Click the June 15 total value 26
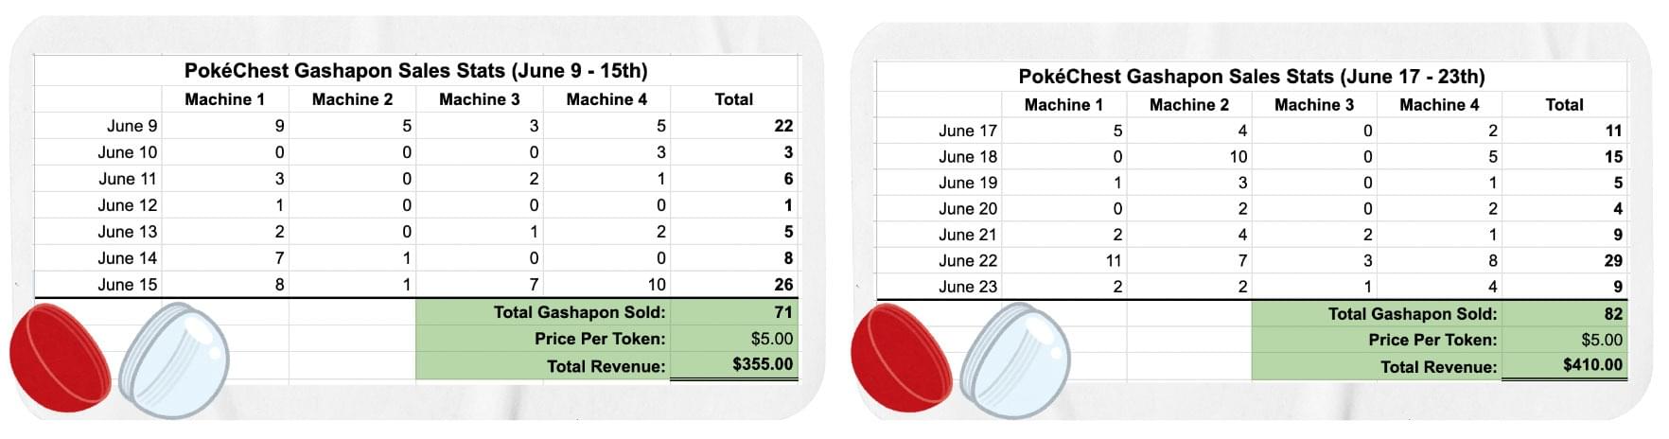1669x439 pixels. (783, 284)
